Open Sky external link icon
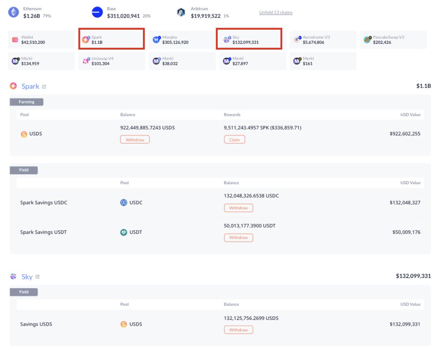439x351 pixels. coord(37,277)
